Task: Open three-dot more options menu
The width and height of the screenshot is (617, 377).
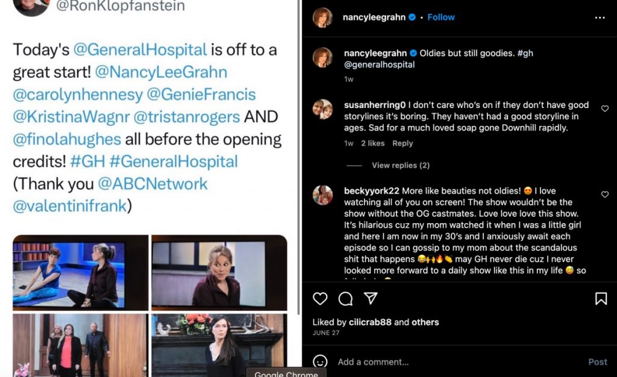Action: (600, 17)
